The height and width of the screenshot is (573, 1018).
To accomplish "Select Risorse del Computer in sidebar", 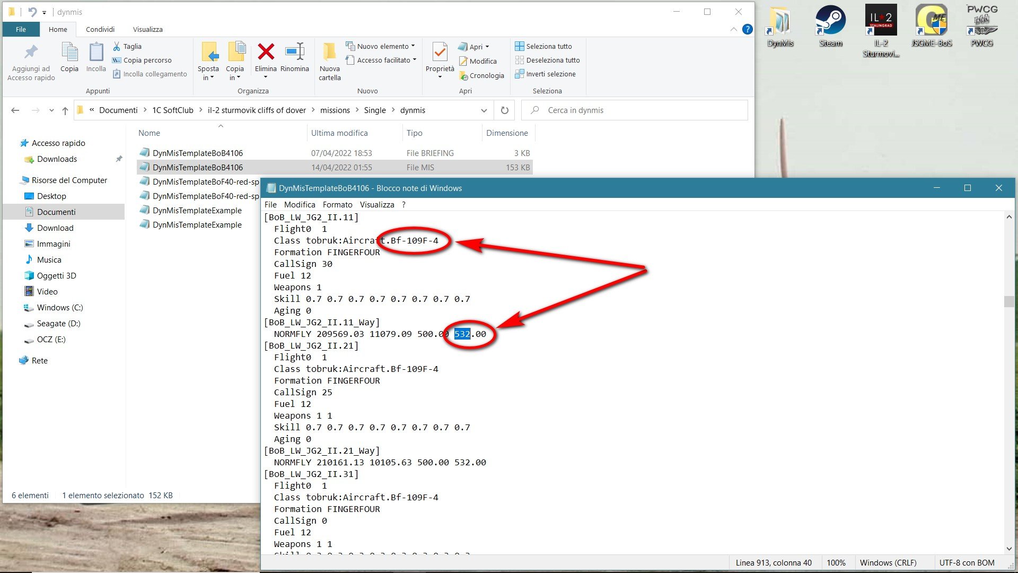I will click(69, 180).
